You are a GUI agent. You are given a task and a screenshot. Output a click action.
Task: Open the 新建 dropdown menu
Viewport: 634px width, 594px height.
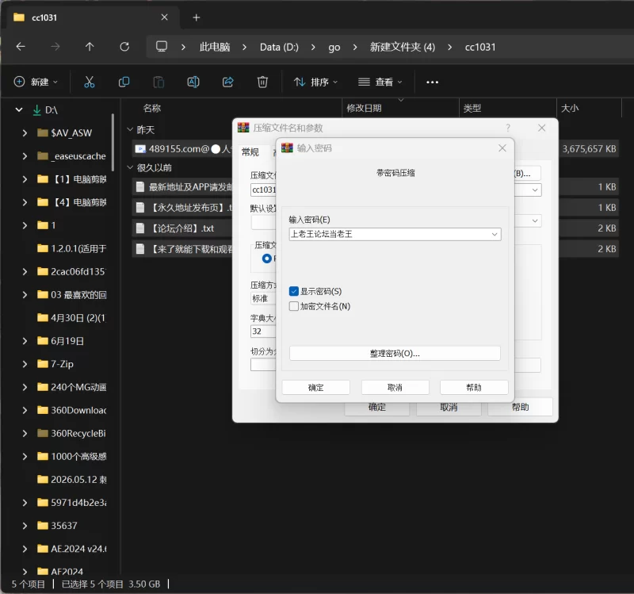(36, 82)
